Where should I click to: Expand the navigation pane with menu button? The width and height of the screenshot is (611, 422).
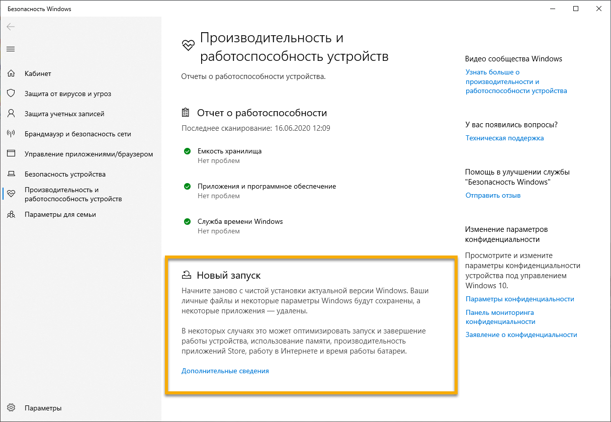coord(11,49)
